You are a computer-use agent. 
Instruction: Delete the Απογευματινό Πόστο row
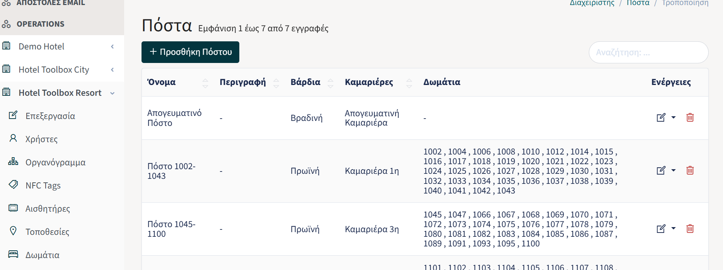click(x=690, y=117)
